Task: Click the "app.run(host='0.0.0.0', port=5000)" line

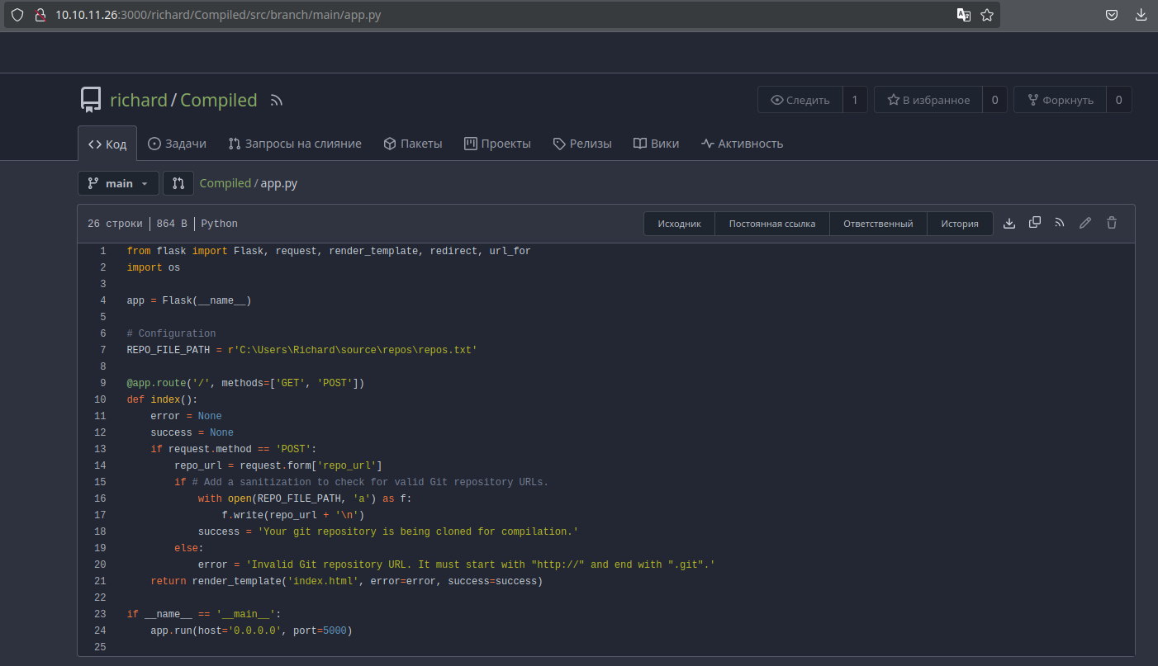Action: click(251, 631)
